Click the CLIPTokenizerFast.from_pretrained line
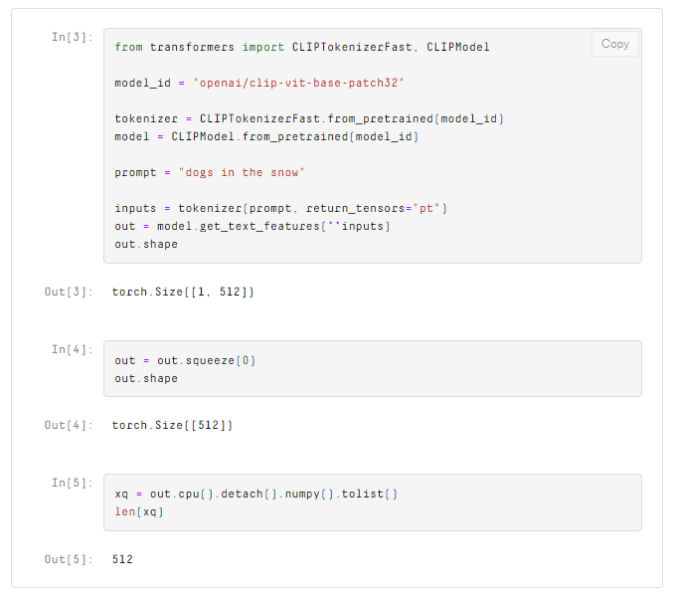 coord(309,118)
